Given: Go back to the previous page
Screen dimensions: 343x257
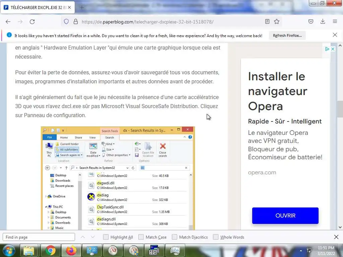Looking at the screenshot, I should pyautogui.click(x=8, y=22).
